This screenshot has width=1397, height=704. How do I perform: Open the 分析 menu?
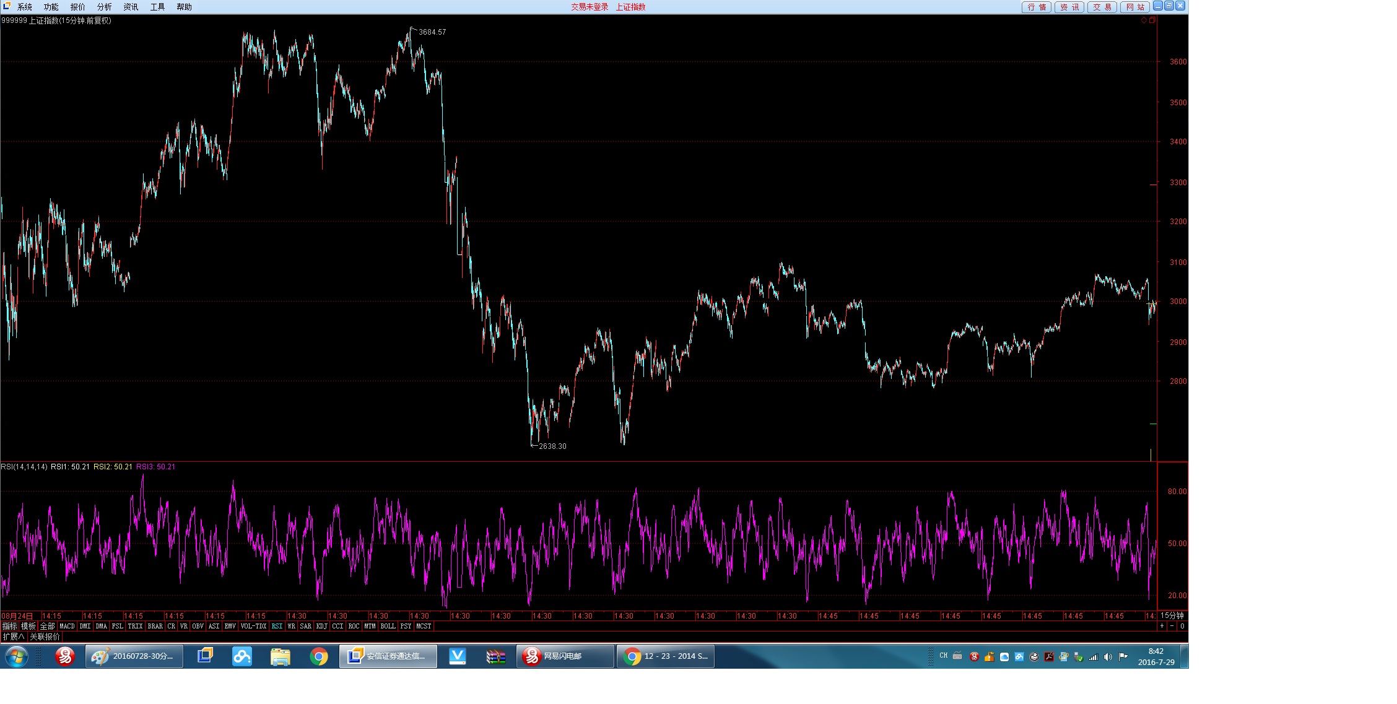(x=105, y=7)
